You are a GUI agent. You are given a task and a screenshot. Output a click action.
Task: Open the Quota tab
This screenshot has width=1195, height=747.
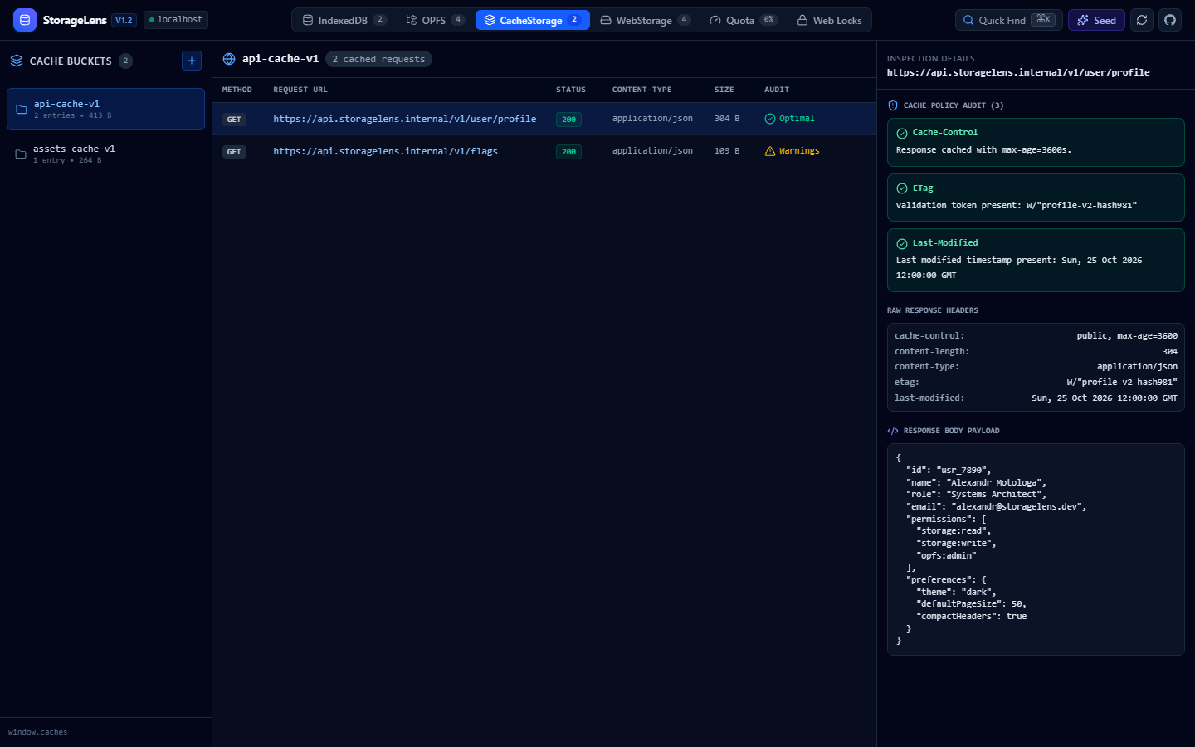click(x=743, y=20)
